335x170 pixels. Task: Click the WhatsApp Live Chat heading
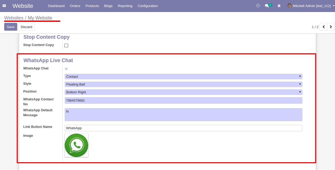(x=48, y=60)
